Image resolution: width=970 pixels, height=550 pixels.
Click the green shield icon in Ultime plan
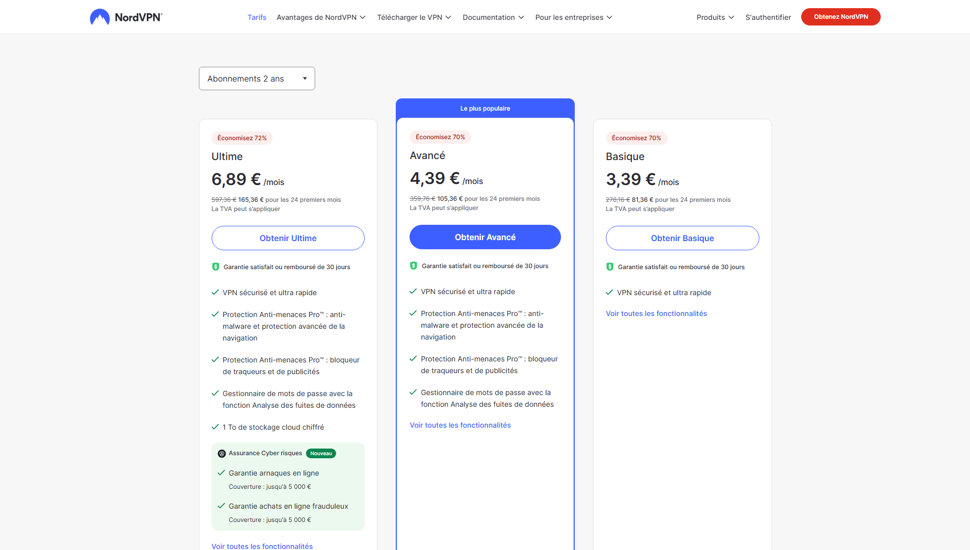click(x=215, y=267)
